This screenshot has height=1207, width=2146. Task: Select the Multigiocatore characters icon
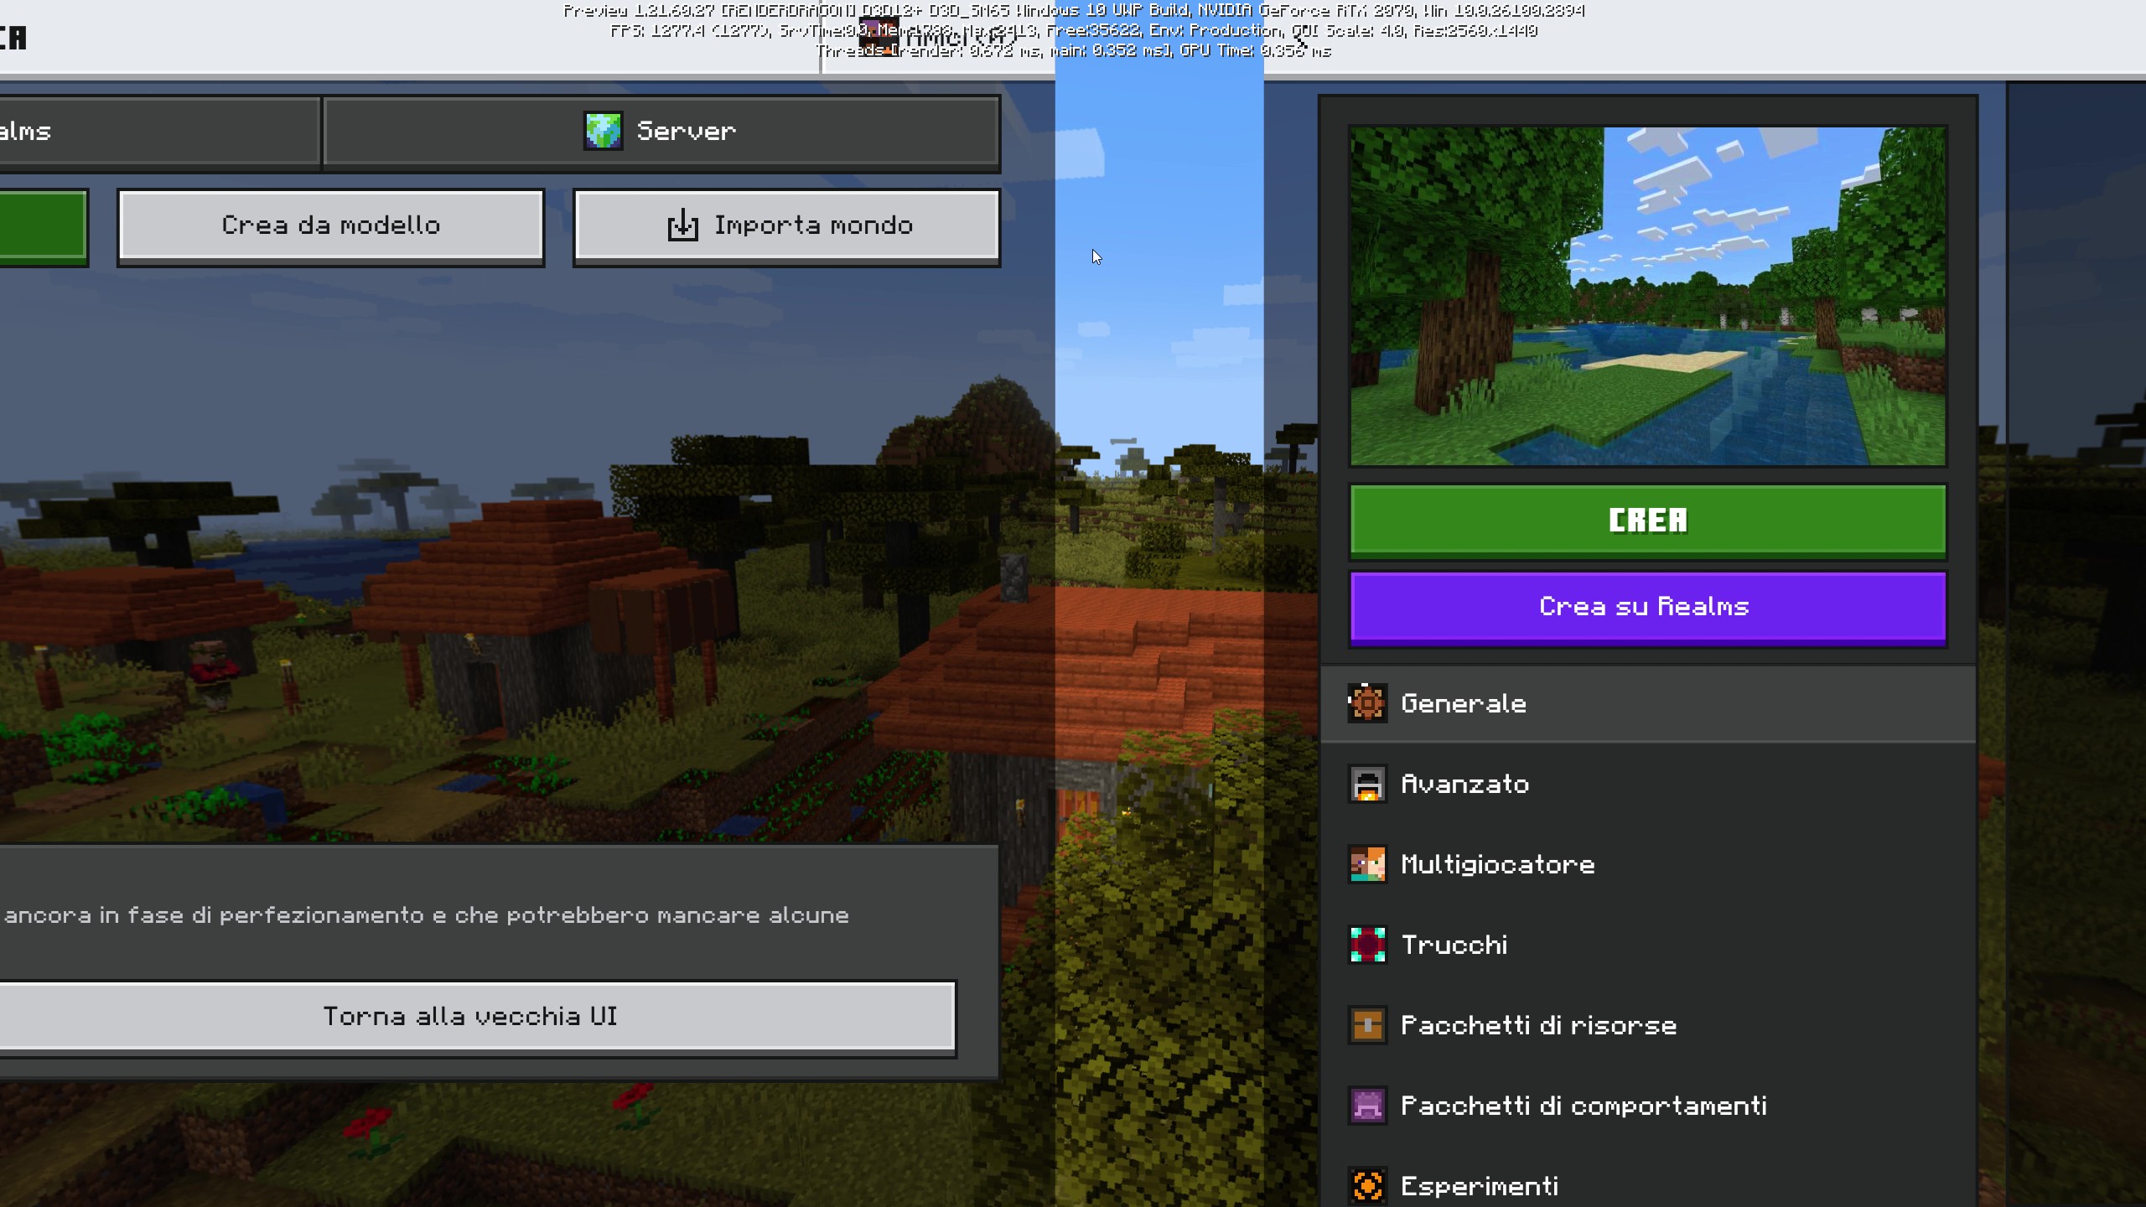coord(1367,864)
